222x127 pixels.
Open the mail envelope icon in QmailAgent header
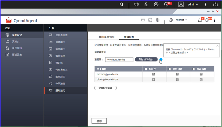143,20
